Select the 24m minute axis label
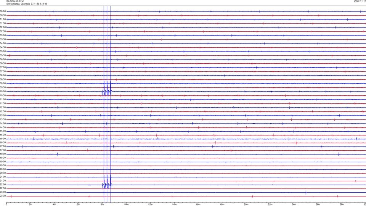The image size is (366, 206). [294, 204]
